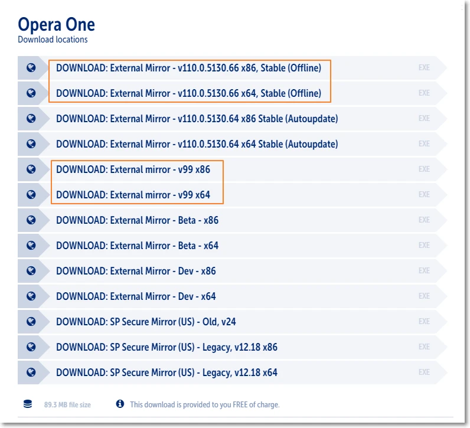Open External mirror v99 x86 download

[x=133, y=169]
